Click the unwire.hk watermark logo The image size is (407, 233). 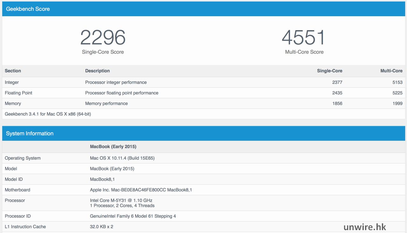pos(365,226)
